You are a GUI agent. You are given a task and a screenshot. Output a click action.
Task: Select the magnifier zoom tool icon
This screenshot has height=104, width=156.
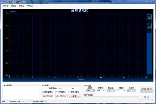[149, 21]
